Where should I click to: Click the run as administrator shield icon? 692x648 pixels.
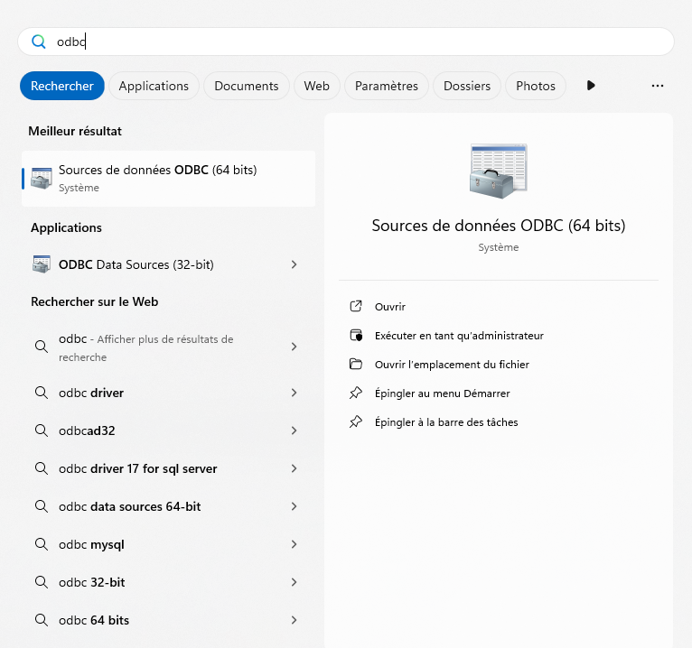(x=356, y=336)
